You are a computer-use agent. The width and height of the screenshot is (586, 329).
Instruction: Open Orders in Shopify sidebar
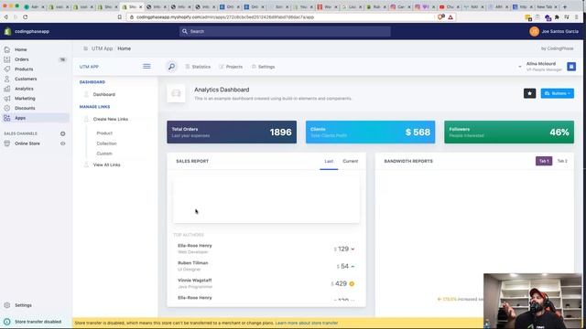coord(22,59)
